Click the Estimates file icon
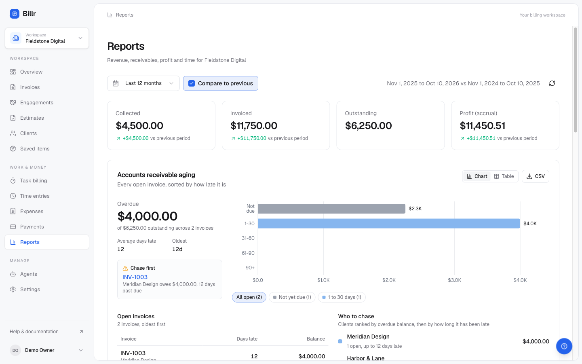The height and width of the screenshot is (364, 582). click(x=13, y=118)
